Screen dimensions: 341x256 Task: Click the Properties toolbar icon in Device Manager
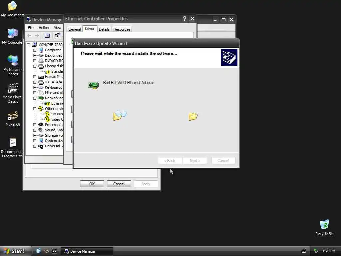pyautogui.click(x=57, y=35)
